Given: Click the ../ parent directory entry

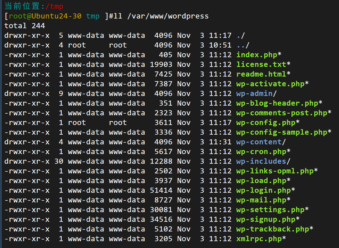Looking at the screenshot, I should coord(243,45).
